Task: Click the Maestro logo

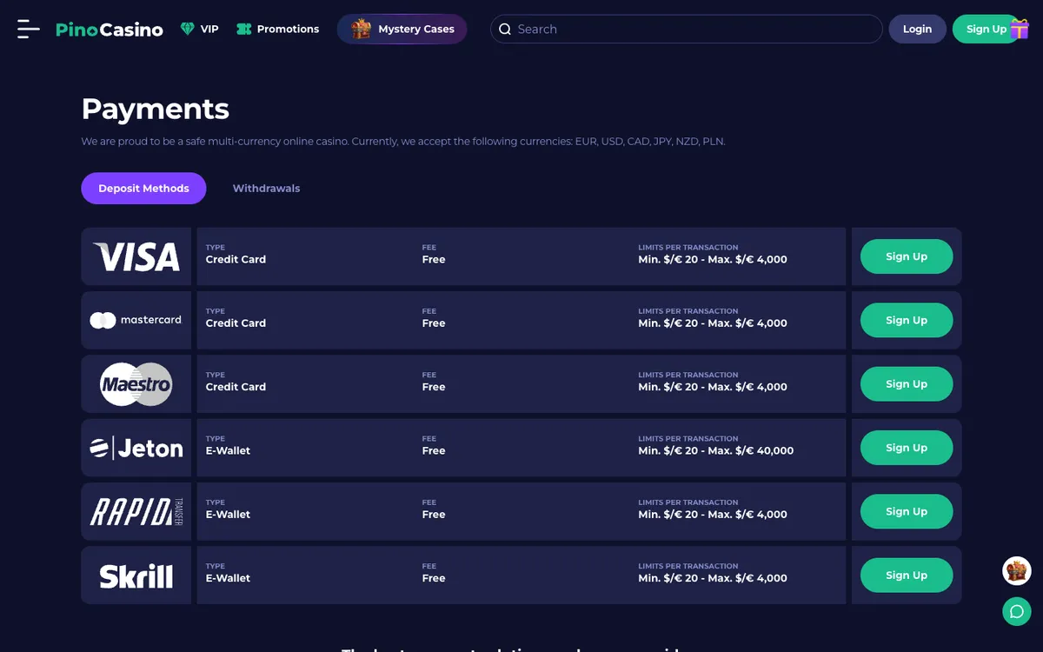Action: (136, 384)
